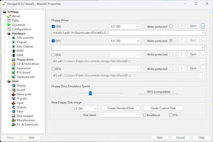Open the Sound settings speaker icon

(13, 90)
